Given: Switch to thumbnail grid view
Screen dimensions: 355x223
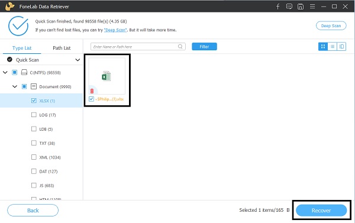Looking at the screenshot, I should pos(323,47).
